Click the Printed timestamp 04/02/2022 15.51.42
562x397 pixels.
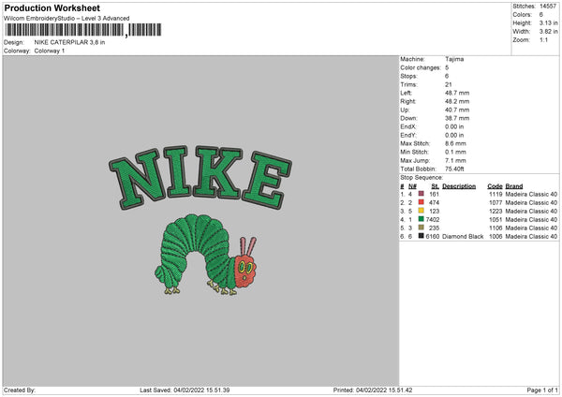coord(384,390)
